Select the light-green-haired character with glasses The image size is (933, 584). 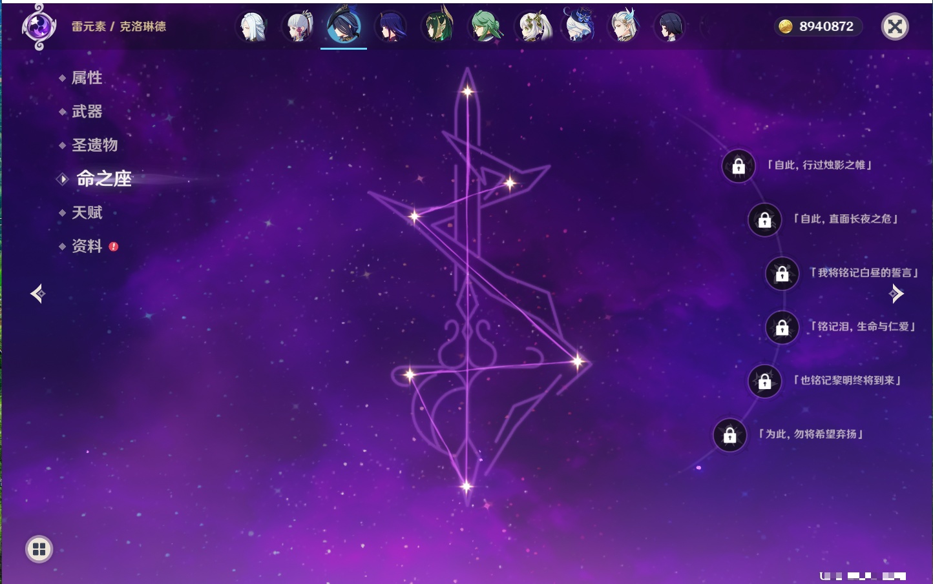[485, 27]
